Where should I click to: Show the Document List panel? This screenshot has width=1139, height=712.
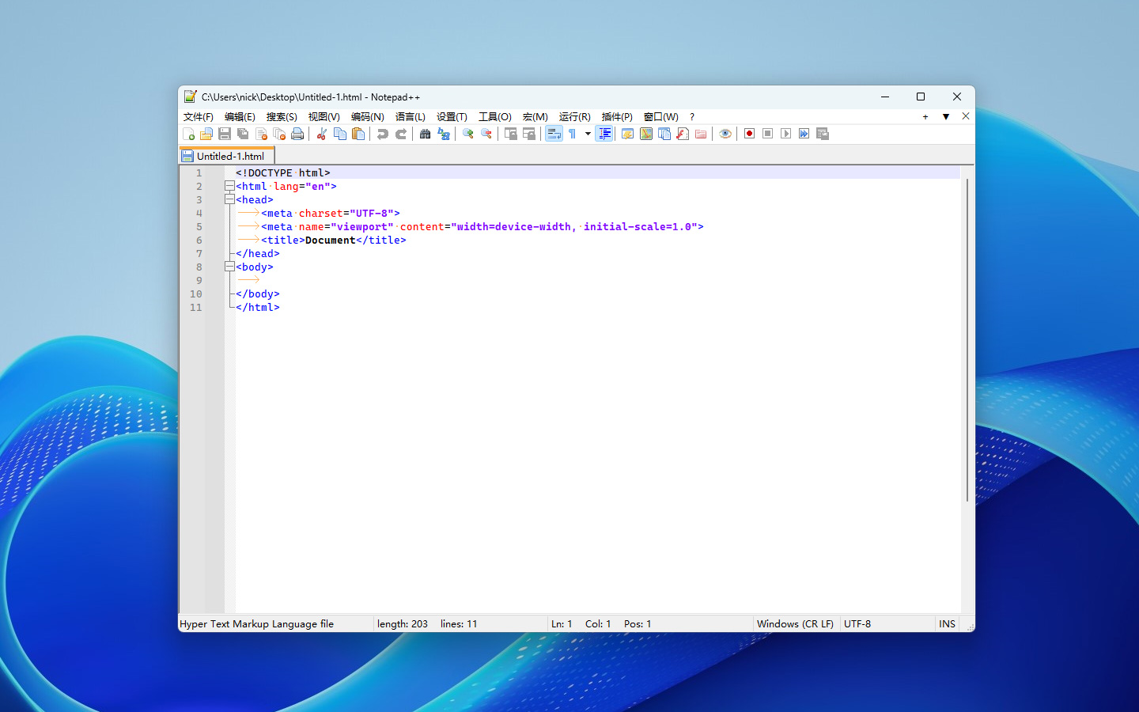click(x=664, y=134)
